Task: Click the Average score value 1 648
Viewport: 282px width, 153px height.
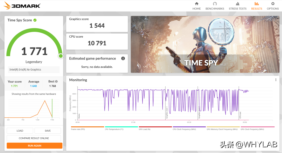Action: [33, 86]
